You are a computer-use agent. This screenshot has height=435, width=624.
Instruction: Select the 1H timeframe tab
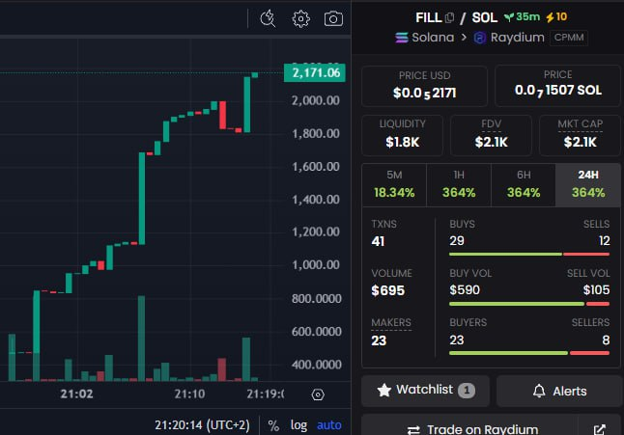459,185
